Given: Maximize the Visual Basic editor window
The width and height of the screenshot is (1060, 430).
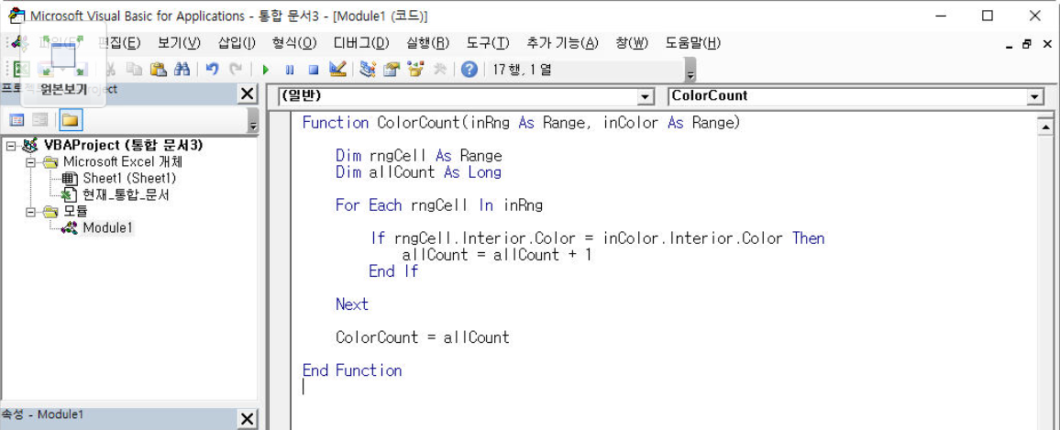Looking at the screenshot, I should [x=988, y=16].
